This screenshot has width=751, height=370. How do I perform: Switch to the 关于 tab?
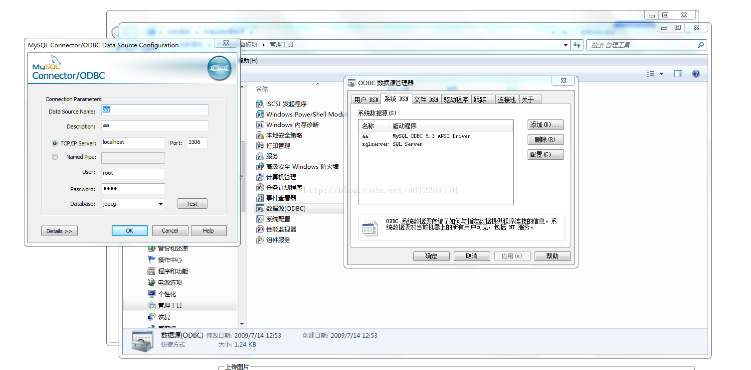point(530,100)
